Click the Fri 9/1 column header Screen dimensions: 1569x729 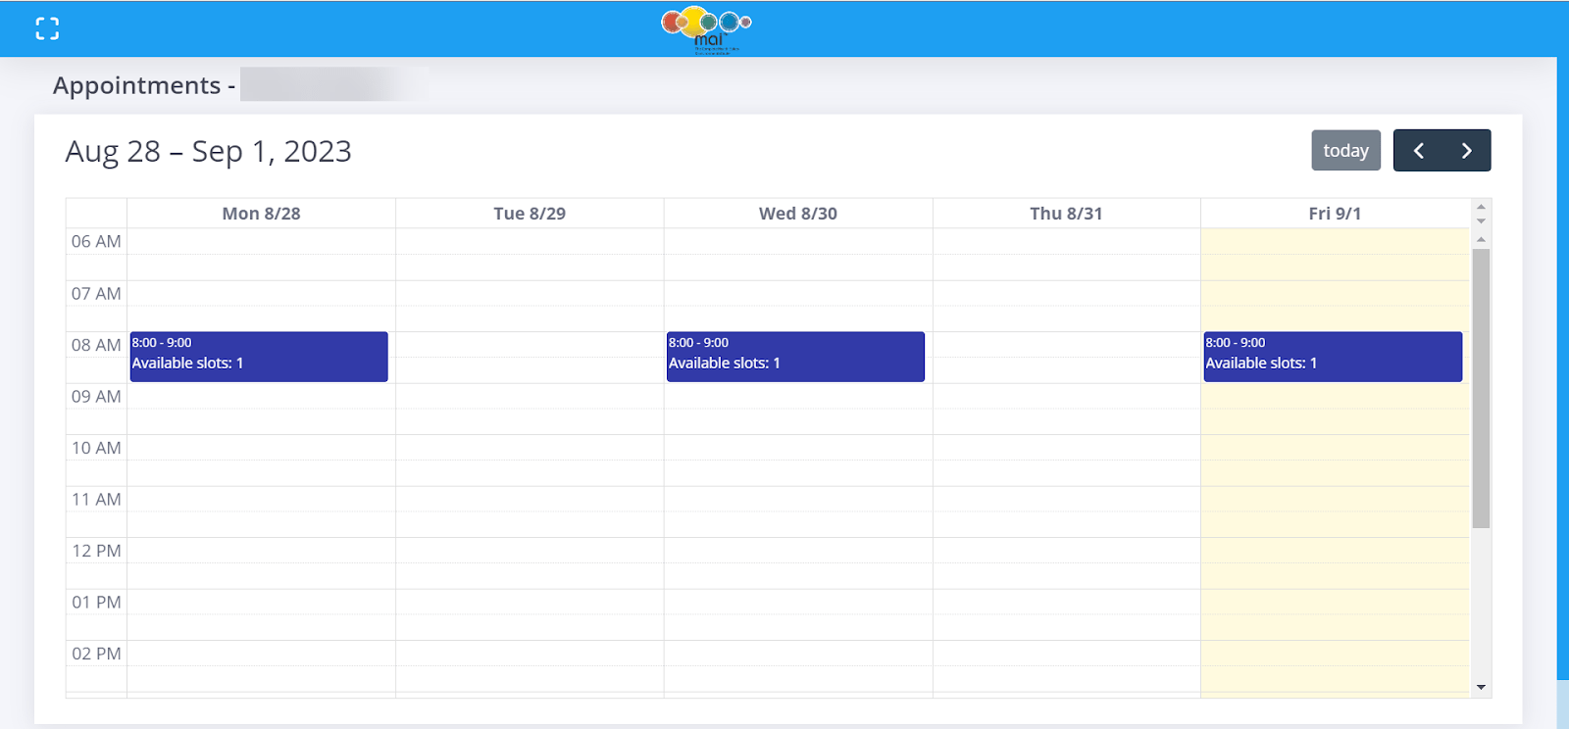coord(1335,214)
